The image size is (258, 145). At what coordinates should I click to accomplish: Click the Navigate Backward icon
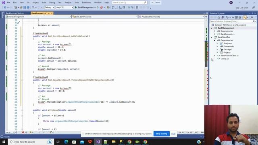point(5,7)
